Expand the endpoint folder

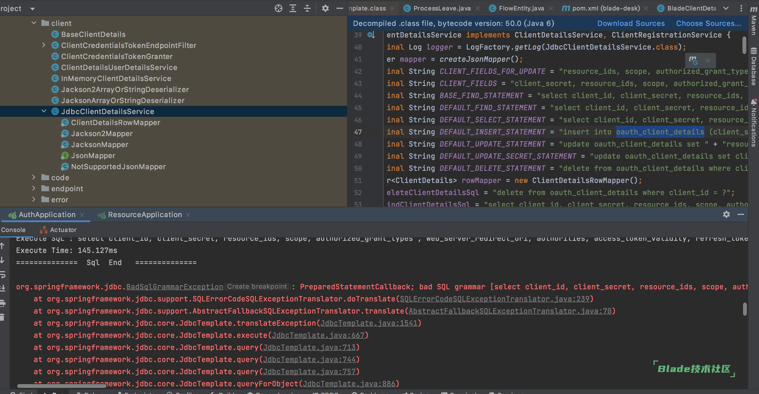click(34, 188)
